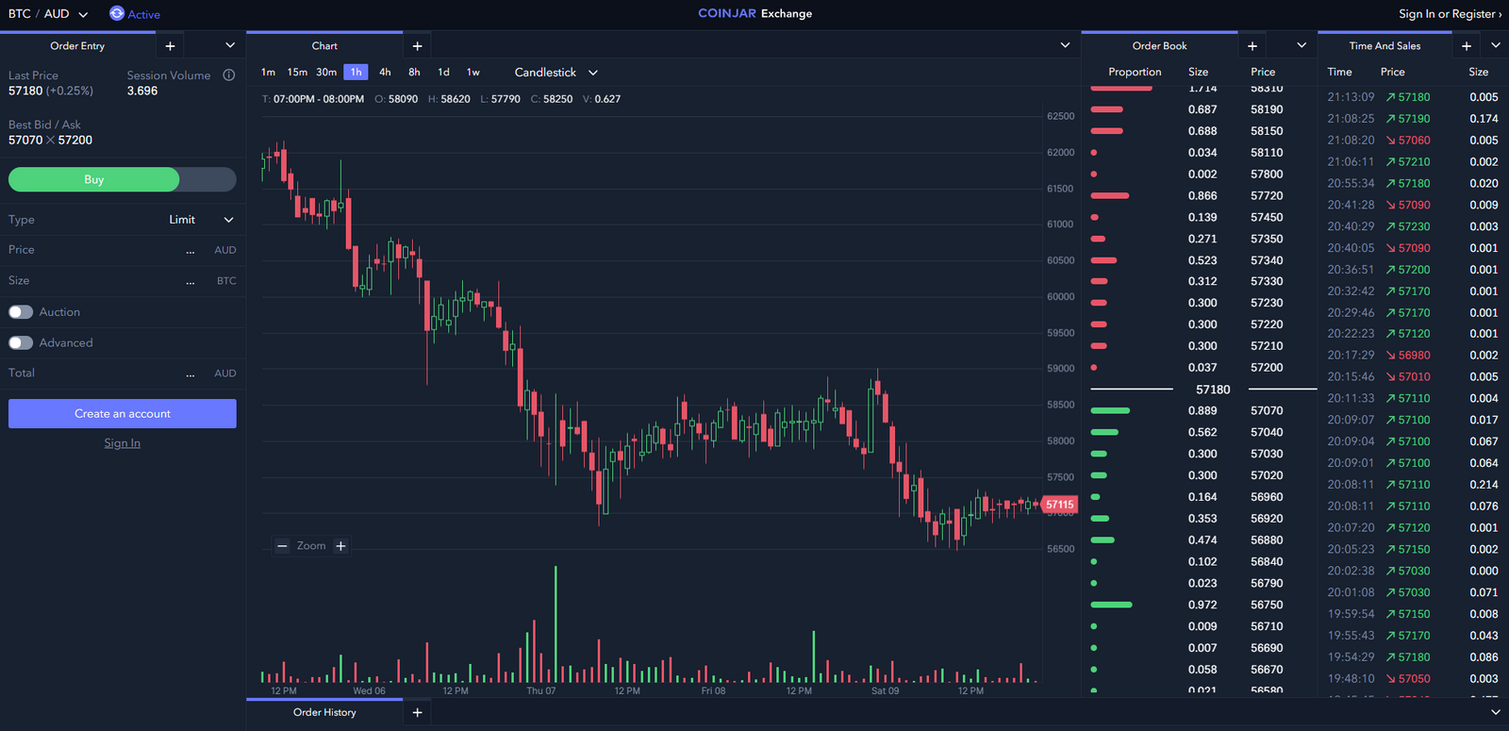Click the CoinJar Exchange logo

[x=754, y=13]
